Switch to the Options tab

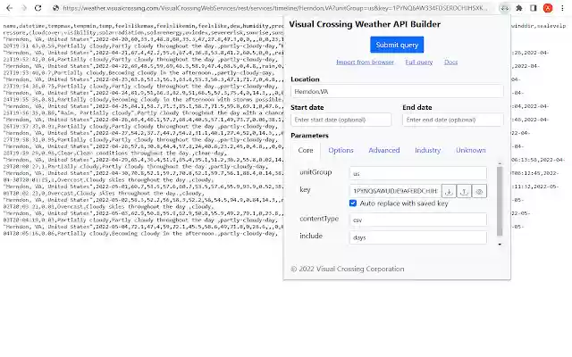(341, 150)
